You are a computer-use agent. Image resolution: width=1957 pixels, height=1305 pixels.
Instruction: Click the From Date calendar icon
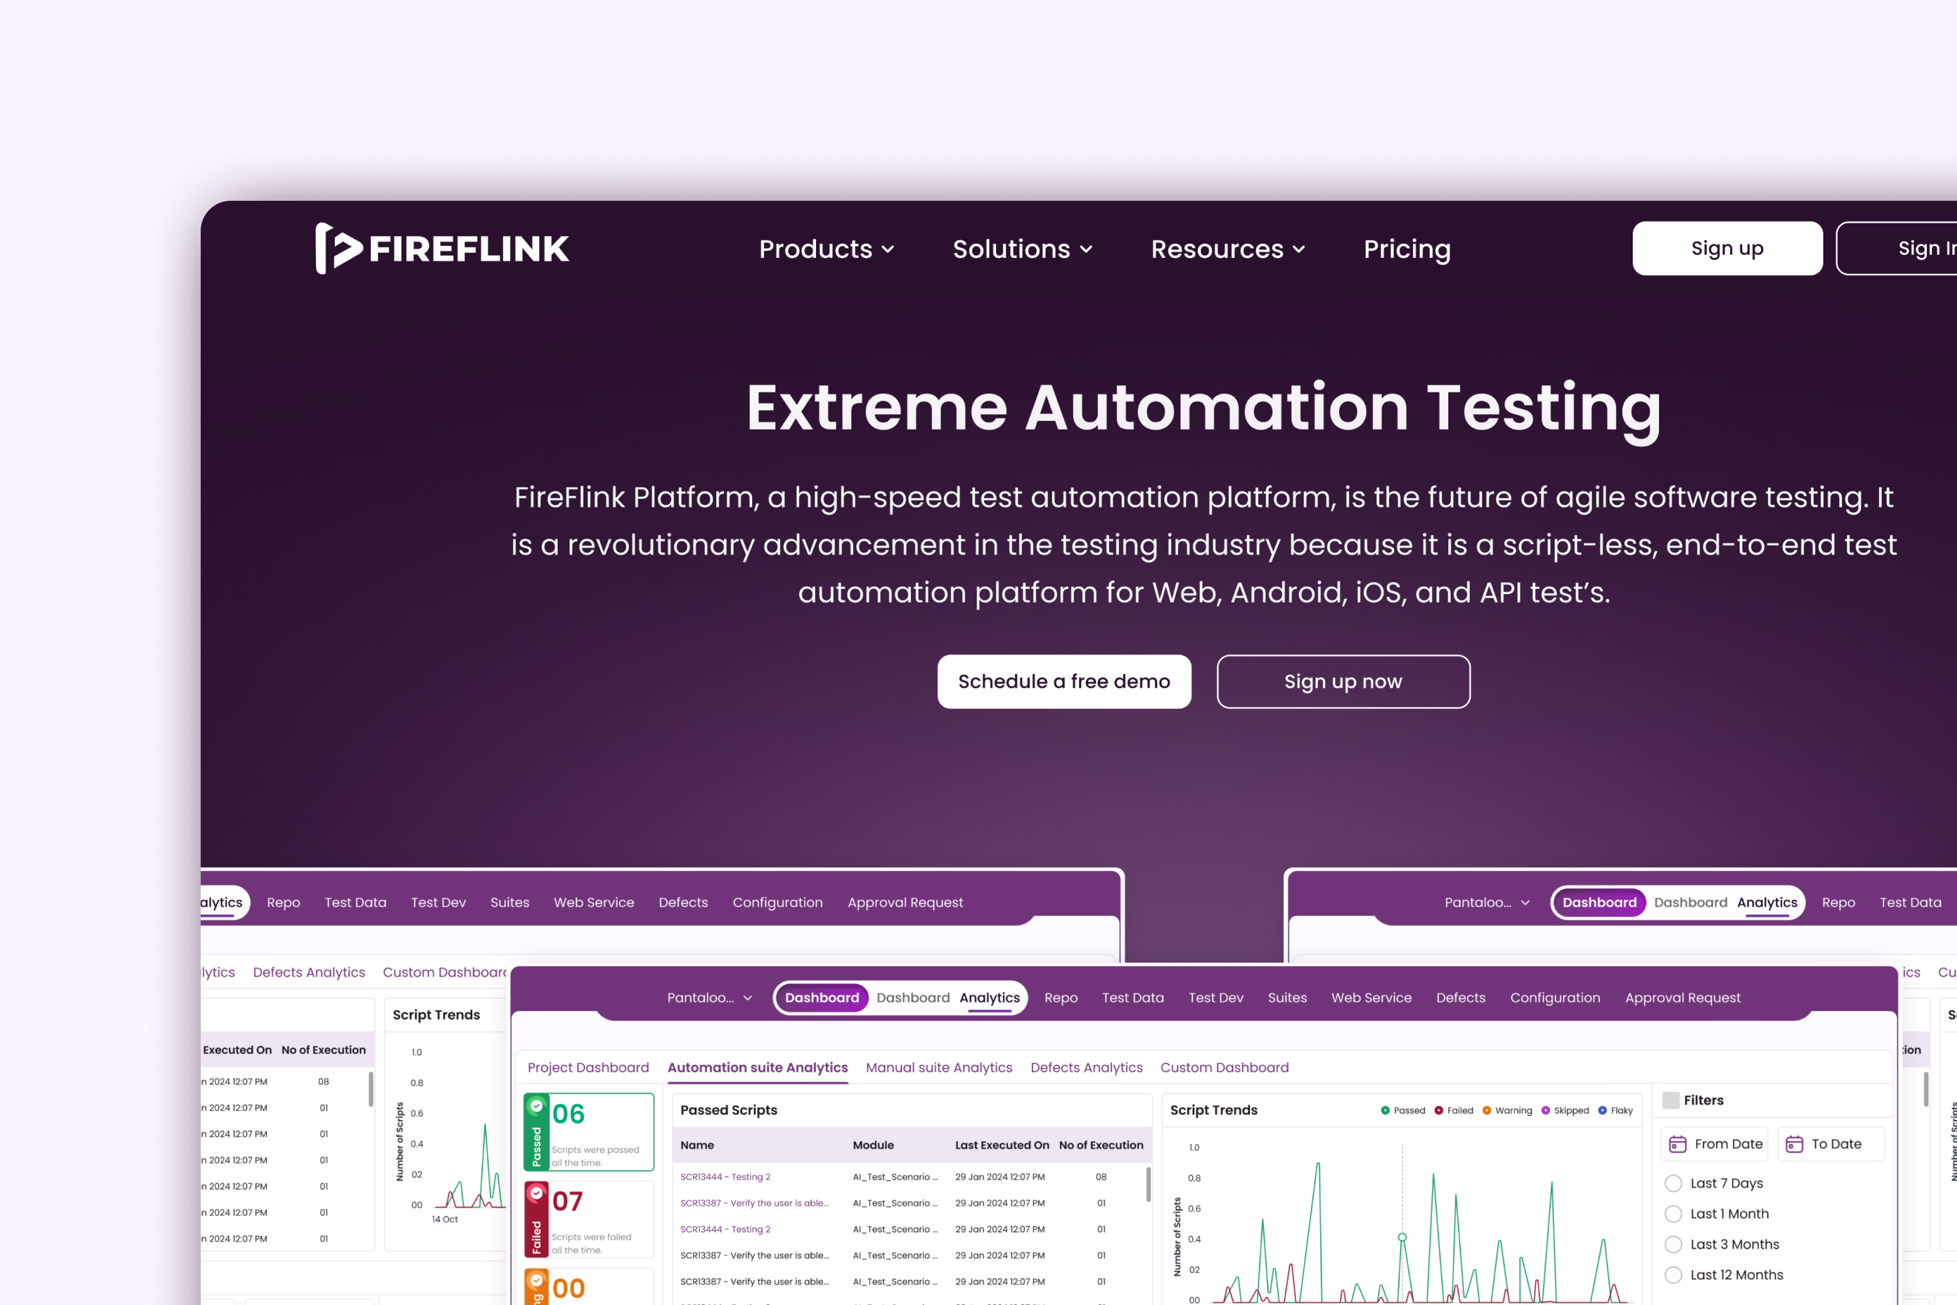coord(1677,1144)
